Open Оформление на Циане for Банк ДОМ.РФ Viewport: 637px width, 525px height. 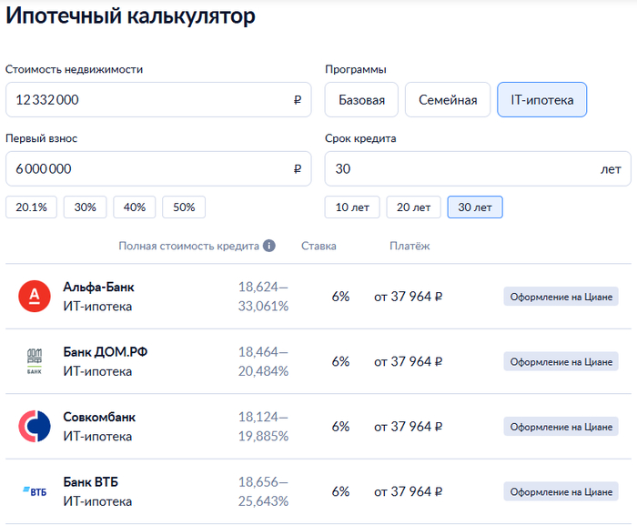coord(561,361)
